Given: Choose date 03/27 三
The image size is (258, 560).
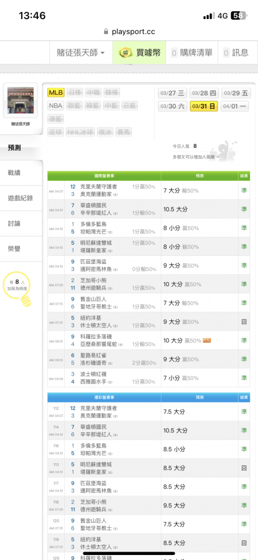Looking at the screenshot, I should pyautogui.click(x=173, y=93).
